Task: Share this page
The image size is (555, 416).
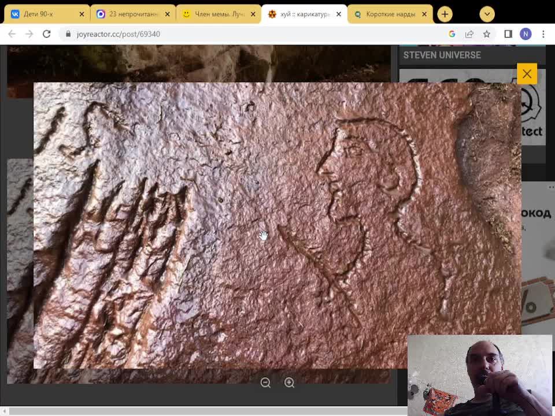Action: pyautogui.click(x=469, y=34)
